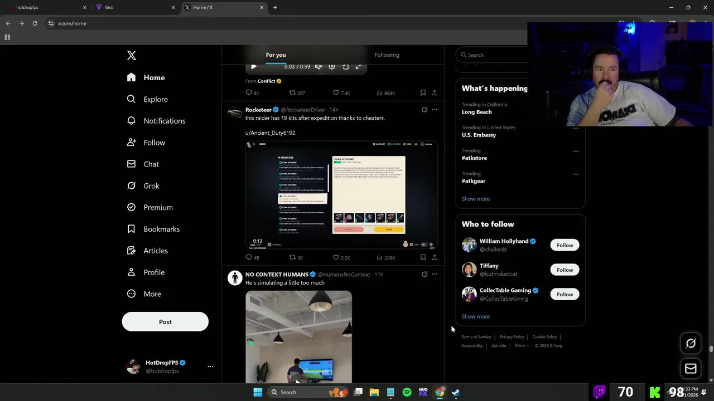This screenshot has width=714, height=401.
Task: Expand More options in the sidebar
Action: 144,294
